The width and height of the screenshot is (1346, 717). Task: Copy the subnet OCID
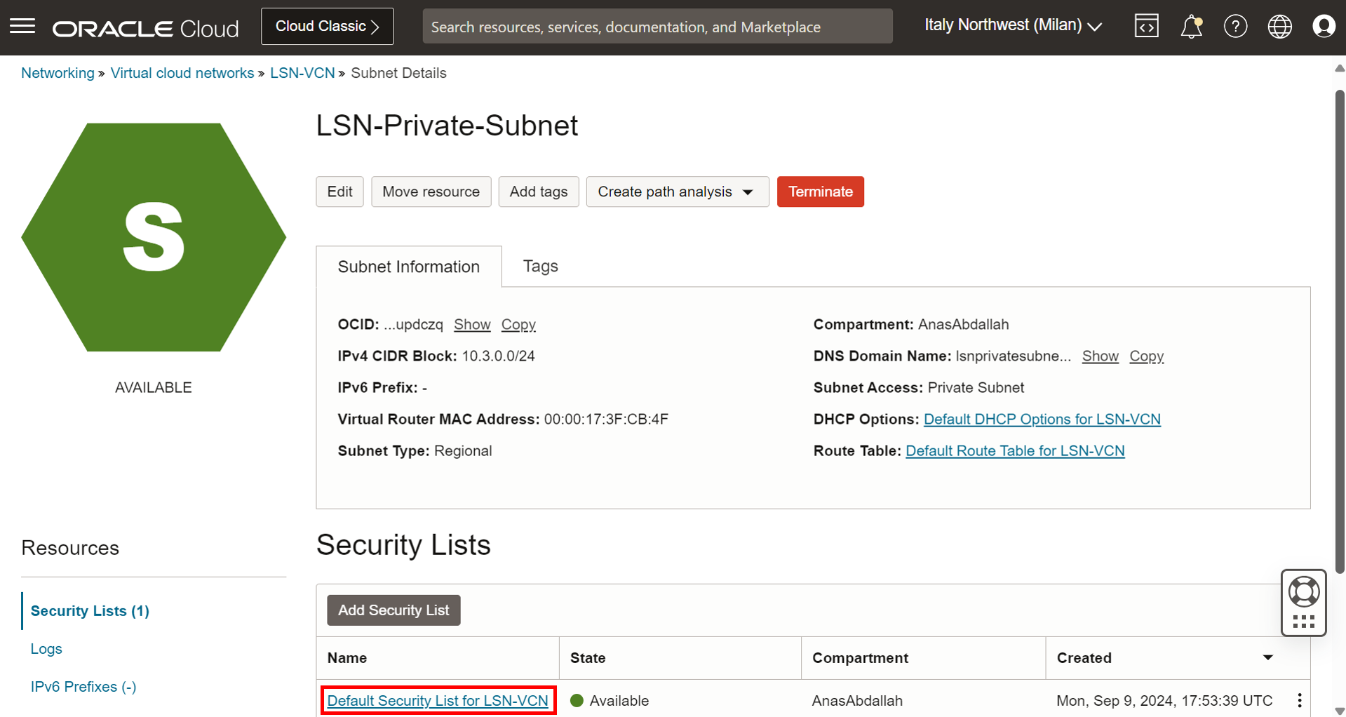[518, 324]
